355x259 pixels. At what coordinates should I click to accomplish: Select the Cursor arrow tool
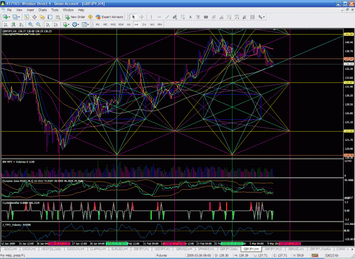[134, 17]
